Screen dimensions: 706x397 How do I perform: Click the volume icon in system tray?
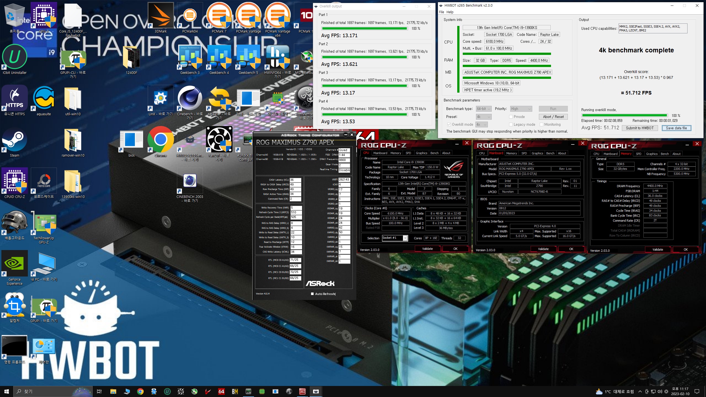tap(660, 391)
